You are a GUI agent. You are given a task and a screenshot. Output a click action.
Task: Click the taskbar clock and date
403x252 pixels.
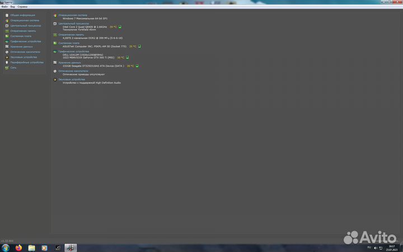pos(391,248)
